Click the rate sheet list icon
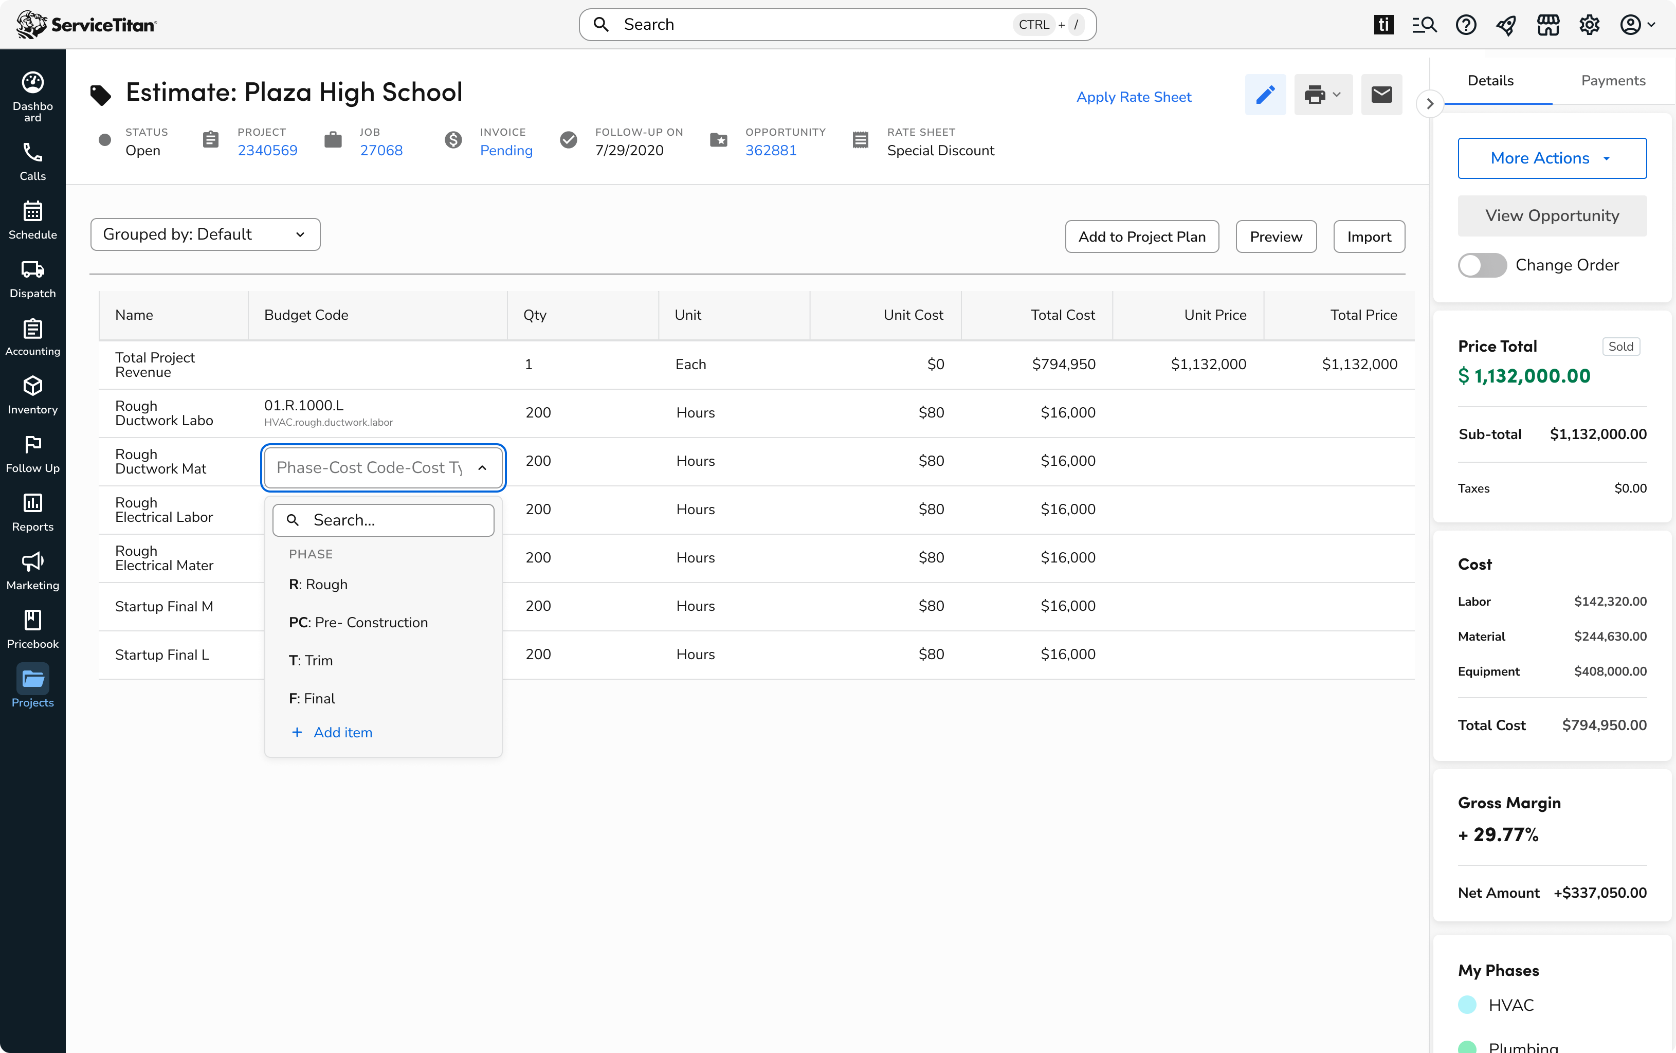The height and width of the screenshot is (1053, 1676). pos(860,140)
